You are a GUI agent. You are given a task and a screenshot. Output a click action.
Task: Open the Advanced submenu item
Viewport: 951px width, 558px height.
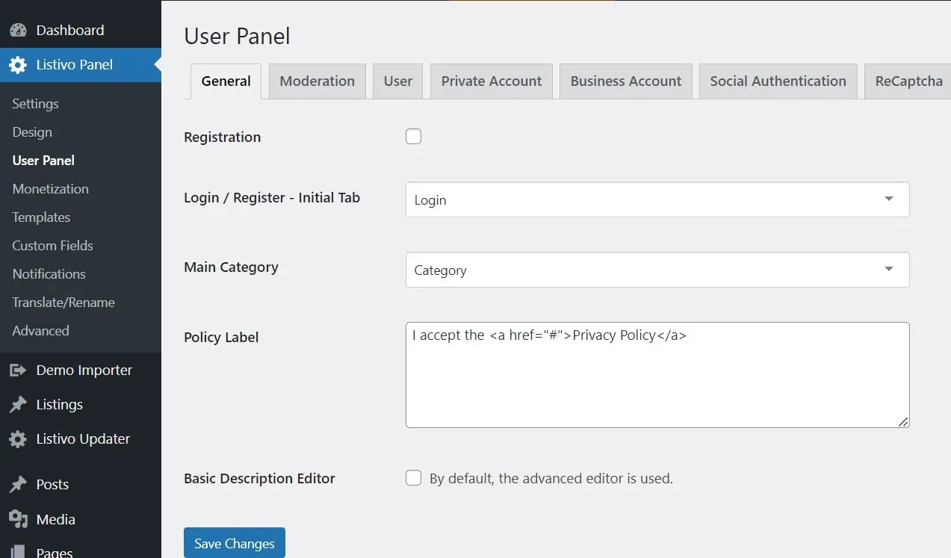40,331
